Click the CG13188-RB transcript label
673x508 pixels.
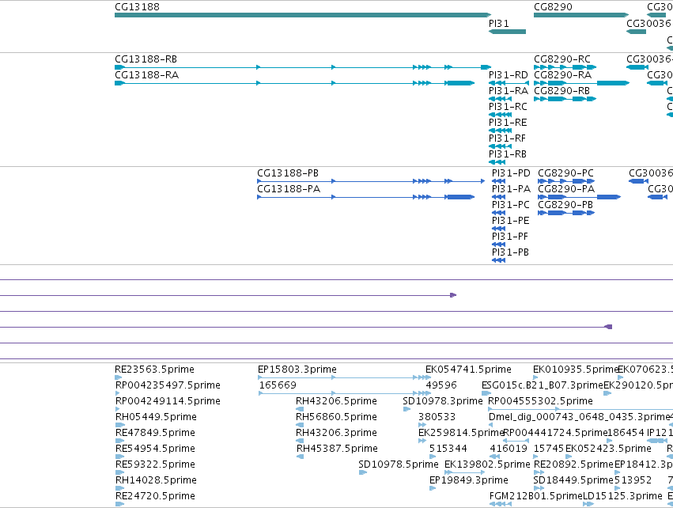pos(146,59)
